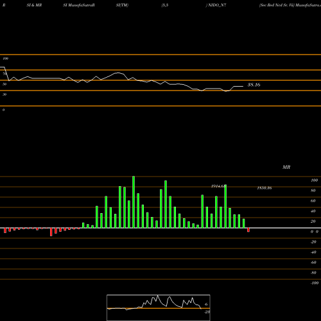Click MR axis label -100
This screenshot has width=321, height=321.
pos(315,283)
